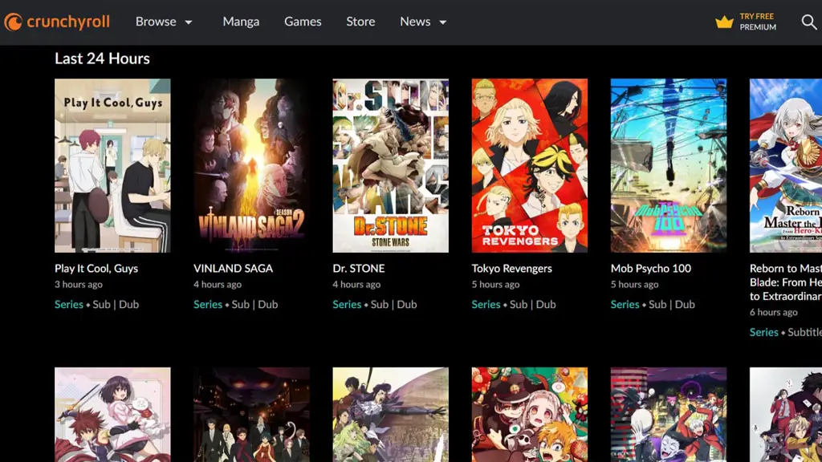Click the Try Free Premium button
This screenshot has width=822, height=462.
[757, 22]
